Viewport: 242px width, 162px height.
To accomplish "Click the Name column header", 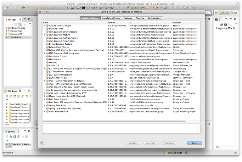I will coord(75,23).
